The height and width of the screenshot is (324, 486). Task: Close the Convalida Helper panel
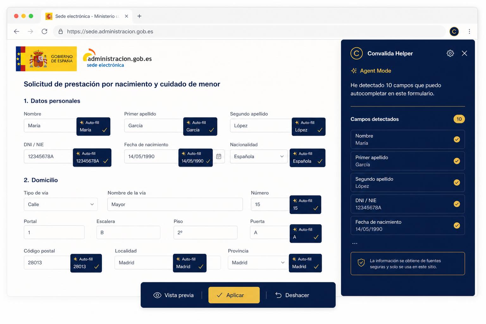[464, 53]
